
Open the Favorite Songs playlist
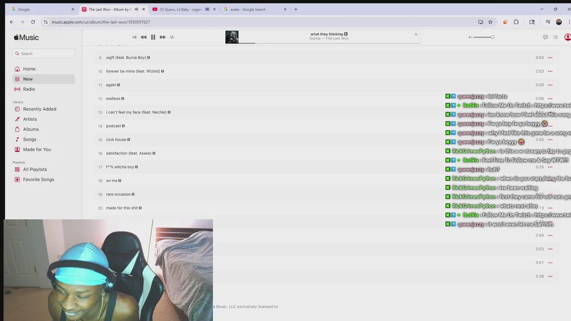(44, 179)
